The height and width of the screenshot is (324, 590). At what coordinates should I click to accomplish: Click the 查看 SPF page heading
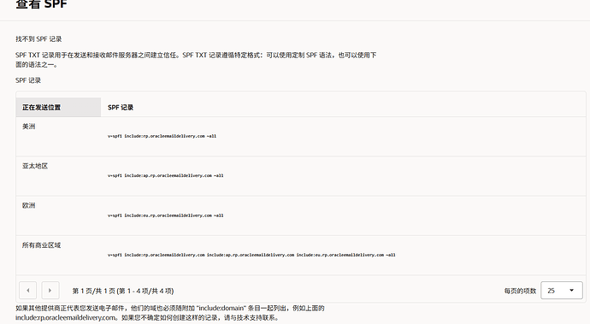(41, 4)
